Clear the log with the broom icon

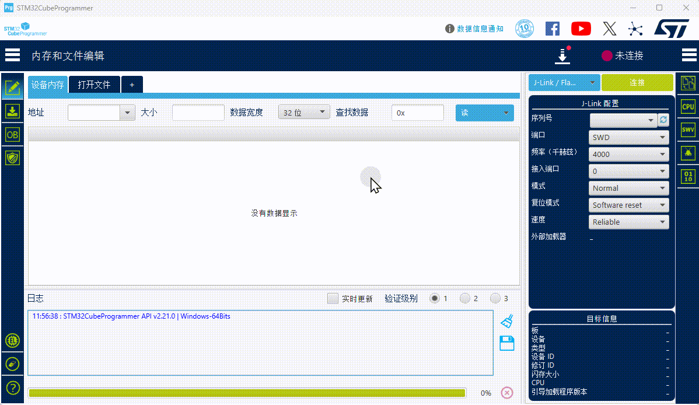(506, 320)
